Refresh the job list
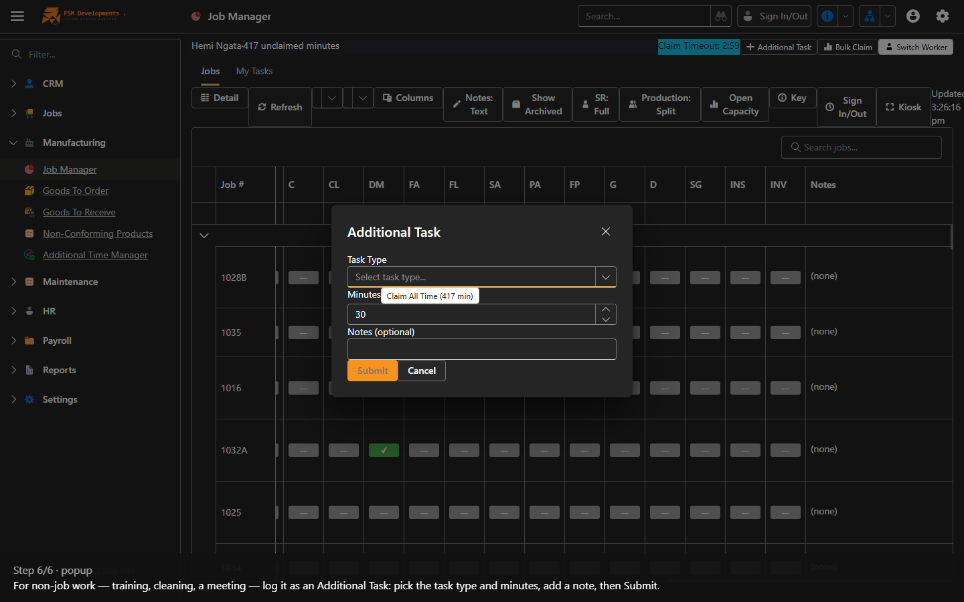Image resolution: width=964 pixels, height=602 pixels. 280,107
